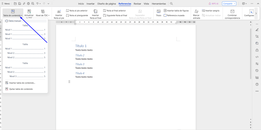Click the open folder icon in quick toolbar
261x130 pixels.
[15, 4]
